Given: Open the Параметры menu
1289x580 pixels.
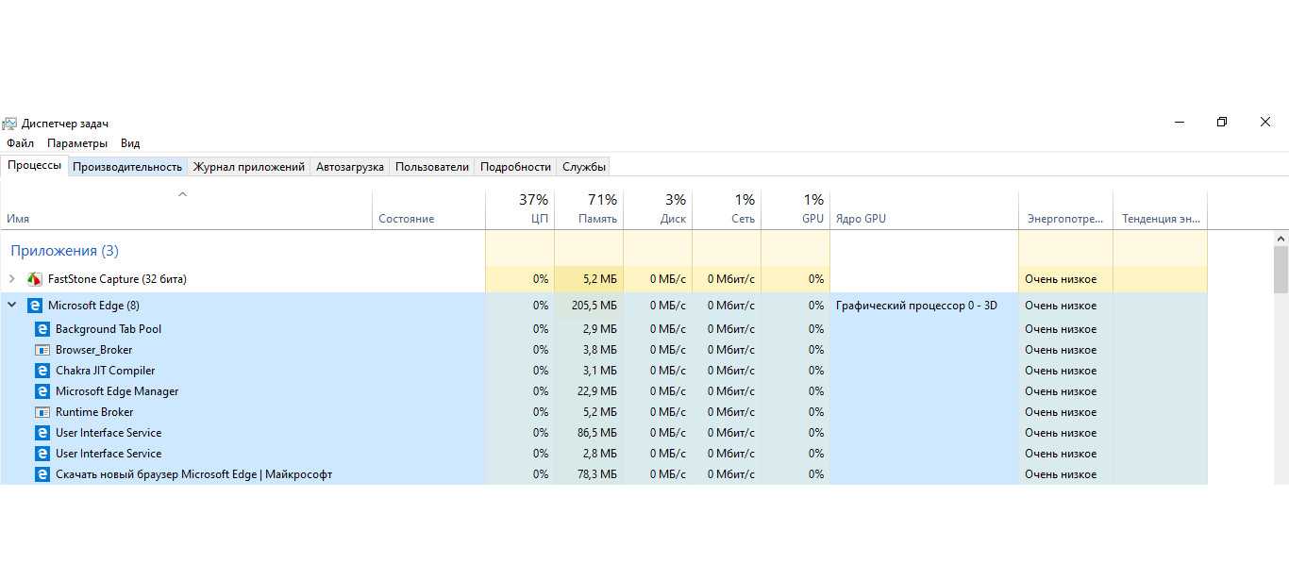Looking at the screenshot, I should 77,143.
